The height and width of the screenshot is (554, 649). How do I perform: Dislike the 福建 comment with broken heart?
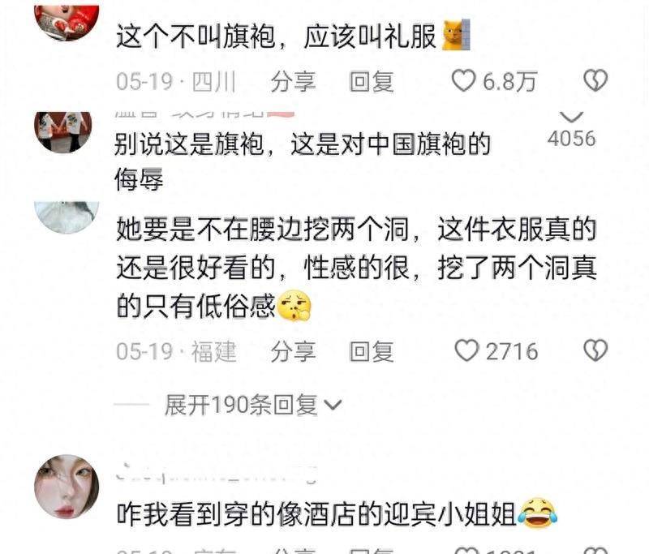pos(595,351)
